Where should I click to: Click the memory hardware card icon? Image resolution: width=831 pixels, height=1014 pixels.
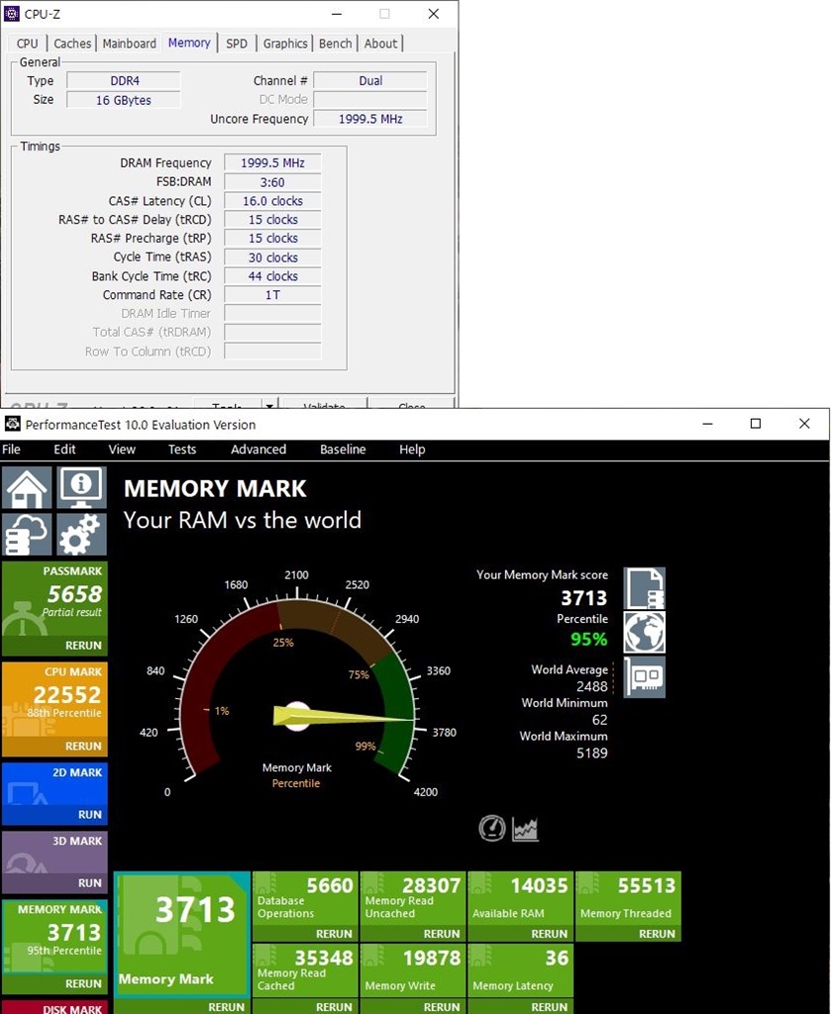click(x=644, y=677)
